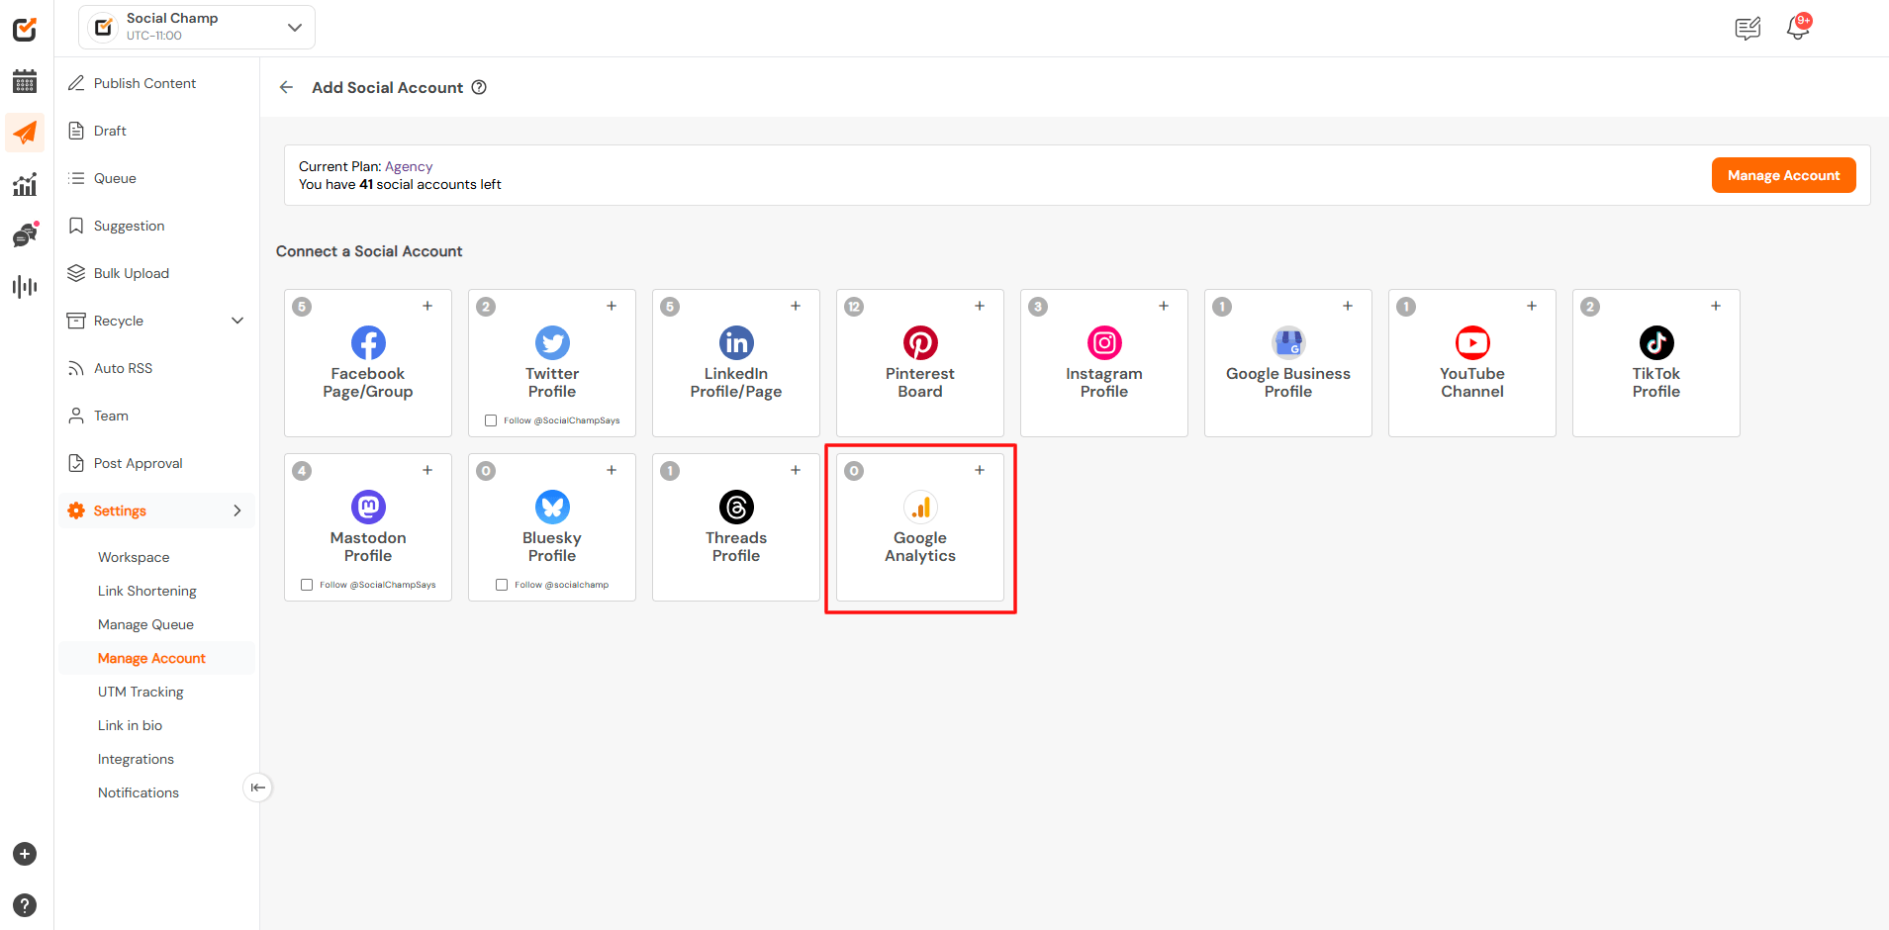
Task: Click the Instagram logo icon
Action: coord(1104,343)
